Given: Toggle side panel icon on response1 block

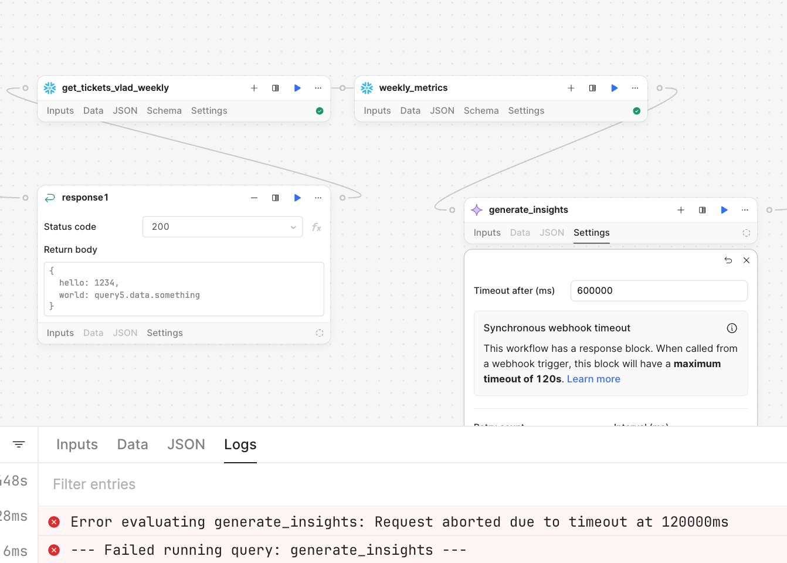Looking at the screenshot, I should coord(275,198).
